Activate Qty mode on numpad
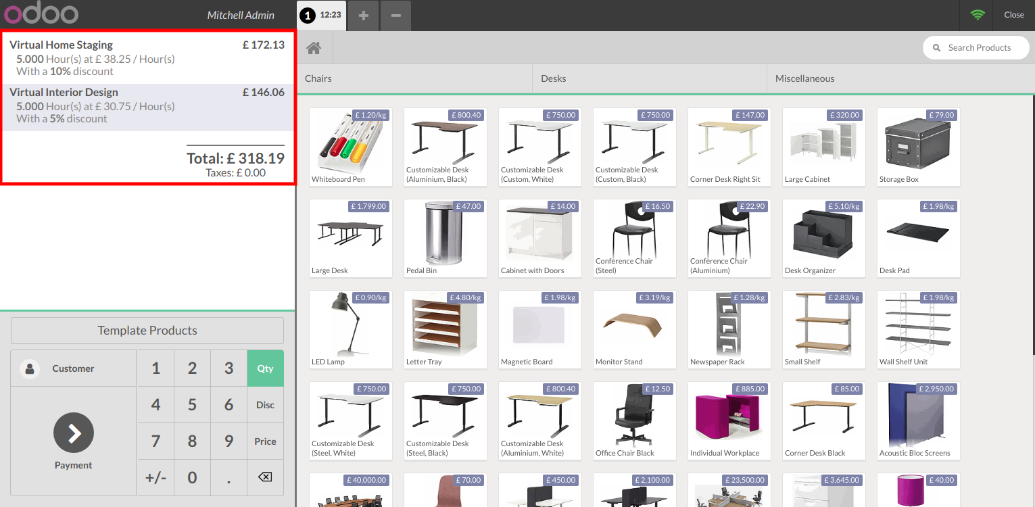 pyautogui.click(x=265, y=368)
